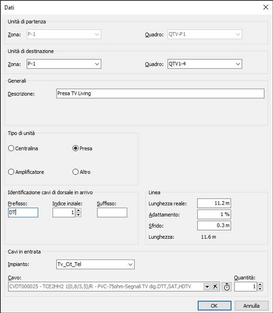Click the Lunghezza reale field
This screenshot has width=273, height=313.
point(214,203)
